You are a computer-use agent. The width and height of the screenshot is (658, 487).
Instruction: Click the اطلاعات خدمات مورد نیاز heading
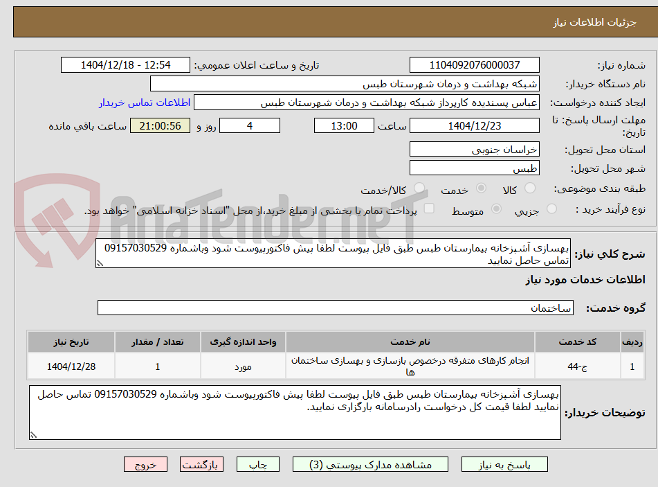[x=585, y=280]
